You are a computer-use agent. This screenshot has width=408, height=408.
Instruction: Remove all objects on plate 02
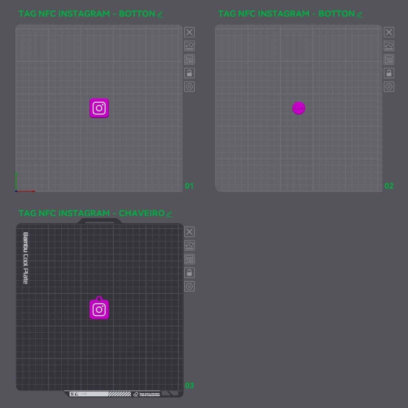click(389, 32)
